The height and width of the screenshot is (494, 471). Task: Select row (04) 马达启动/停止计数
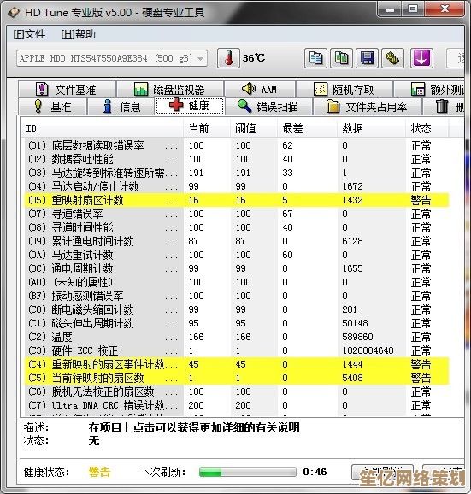click(x=237, y=186)
